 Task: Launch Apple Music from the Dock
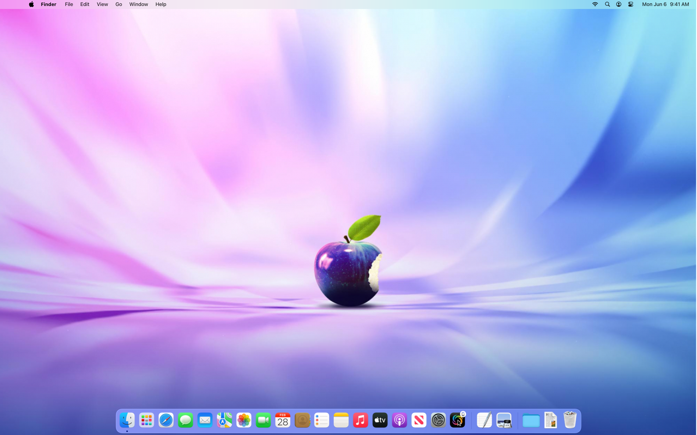[x=360, y=420]
